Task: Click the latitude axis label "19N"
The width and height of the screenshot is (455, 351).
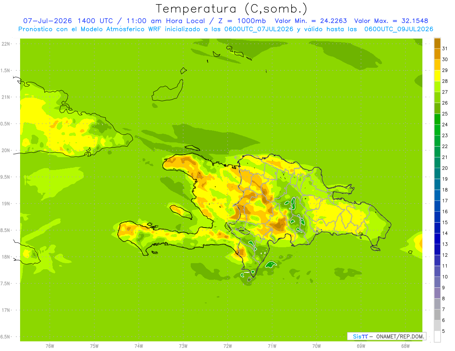Action: pyautogui.click(x=6, y=204)
